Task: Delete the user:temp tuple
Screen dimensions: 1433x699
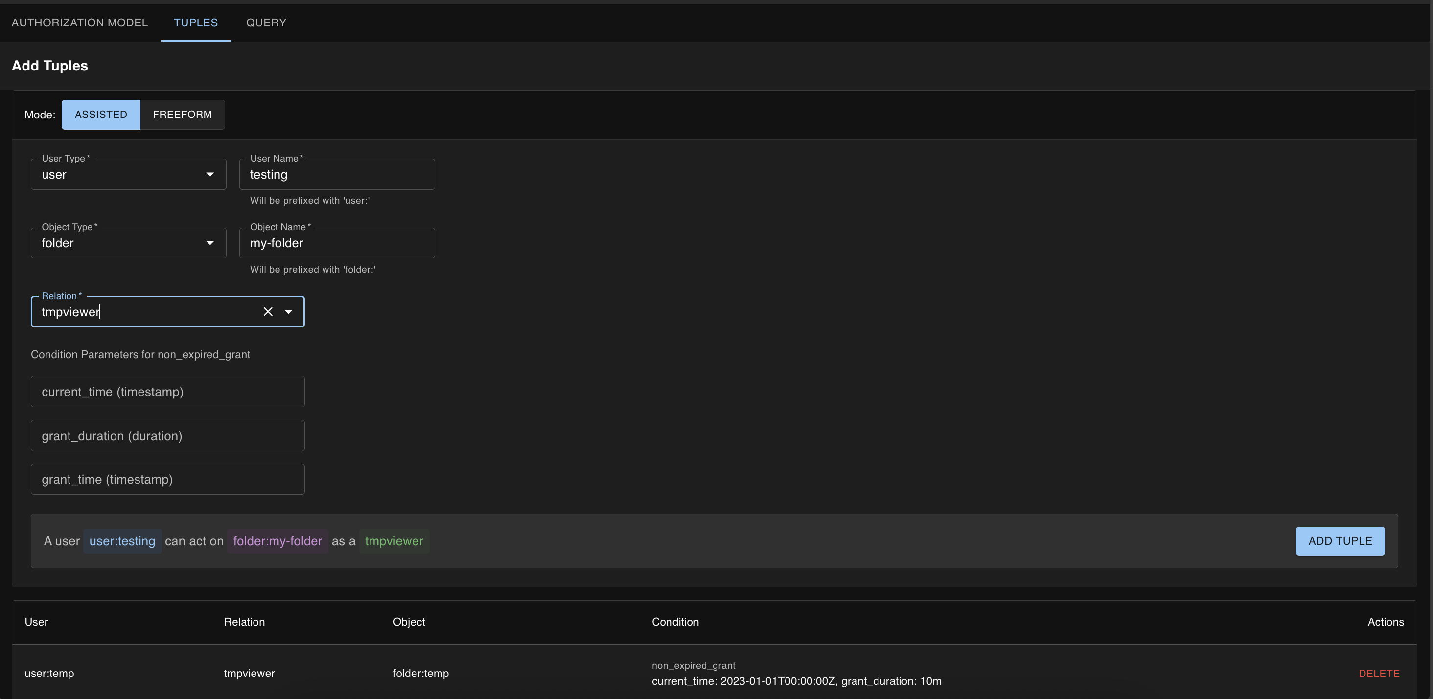Action: [x=1379, y=674]
